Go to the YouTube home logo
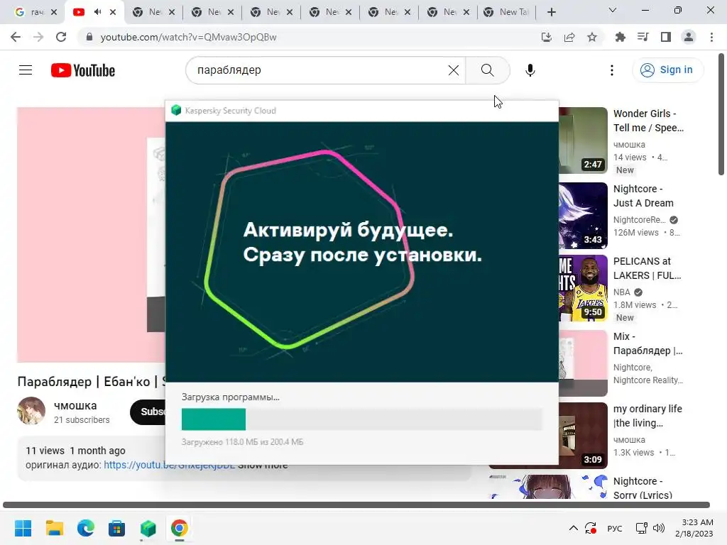This screenshot has width=727, height=545. [x=83, y=70]
